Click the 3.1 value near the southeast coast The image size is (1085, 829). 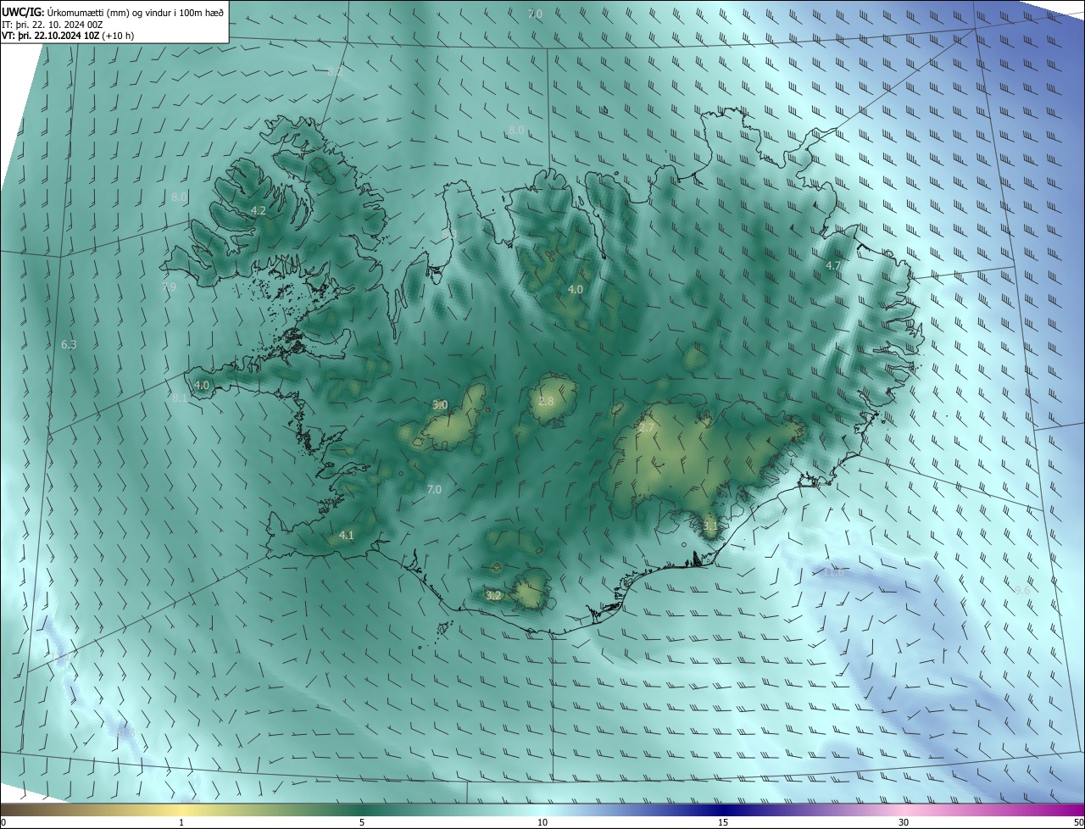point(710,526)
